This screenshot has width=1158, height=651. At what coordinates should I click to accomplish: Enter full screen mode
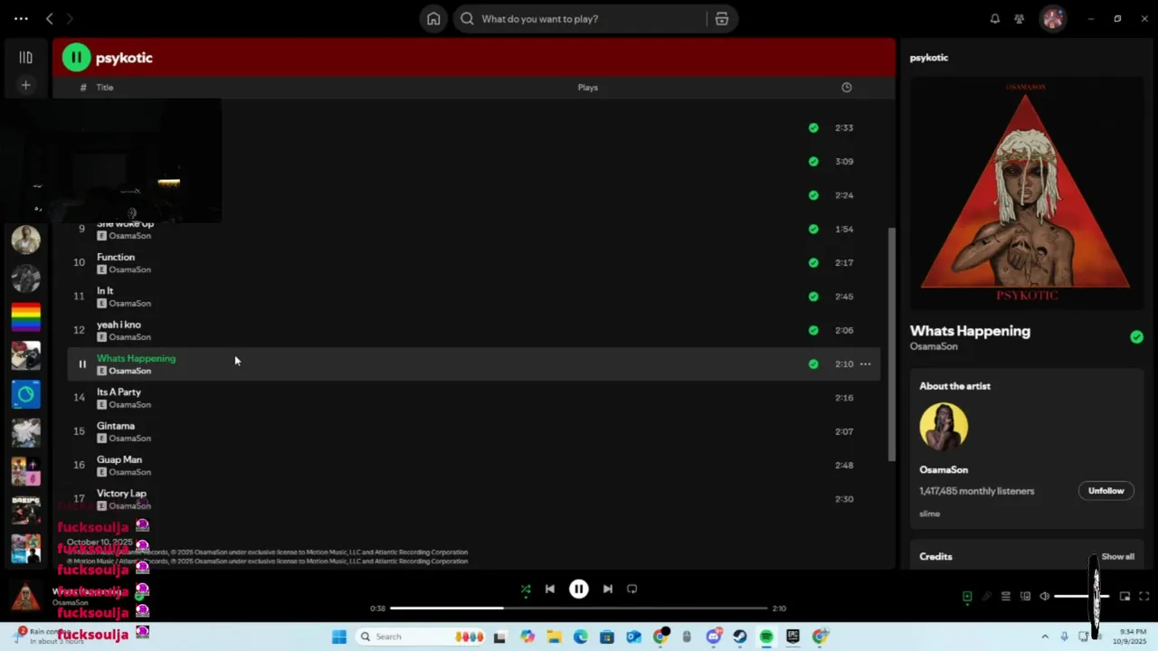[x=1144, y=597]
